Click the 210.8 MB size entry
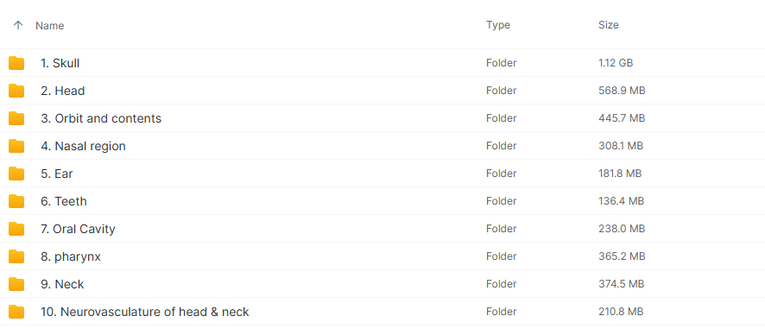 621,312
